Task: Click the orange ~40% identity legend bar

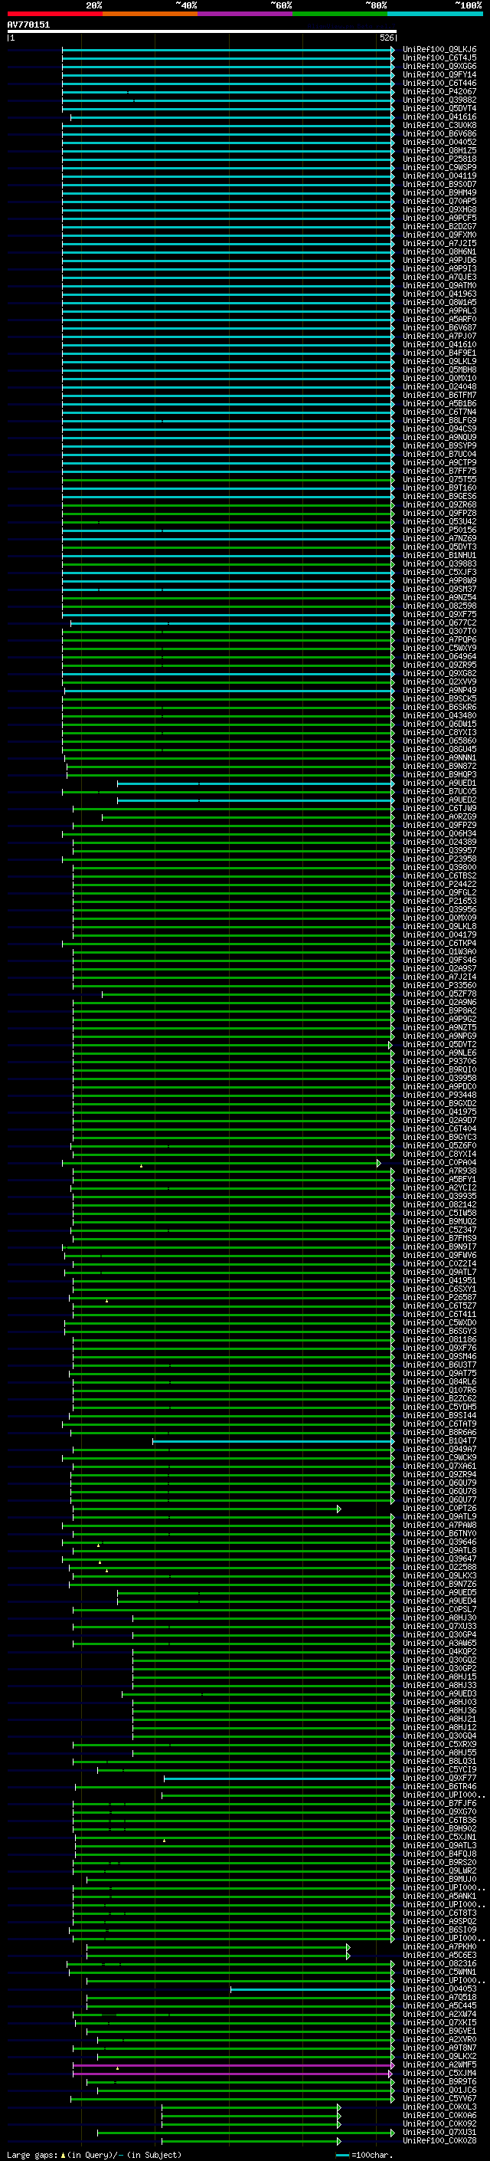Action: point(150,14)
